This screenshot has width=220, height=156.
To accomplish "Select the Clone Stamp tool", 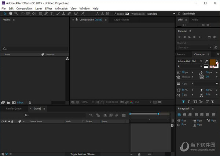I will (63, 14).
